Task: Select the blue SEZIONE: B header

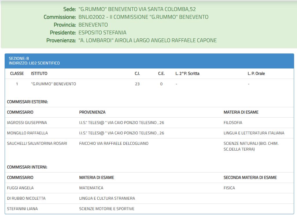Action: point(149,61)
